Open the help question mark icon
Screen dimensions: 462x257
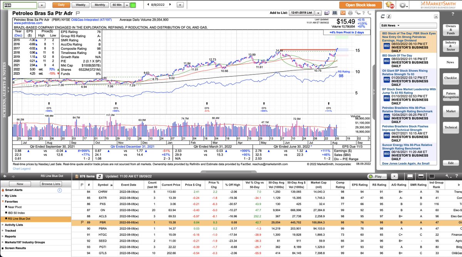(364, 13)
